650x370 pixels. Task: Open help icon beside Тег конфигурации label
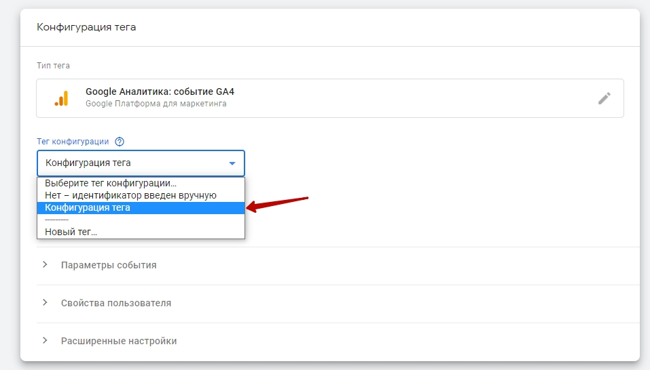coord(120,142)
